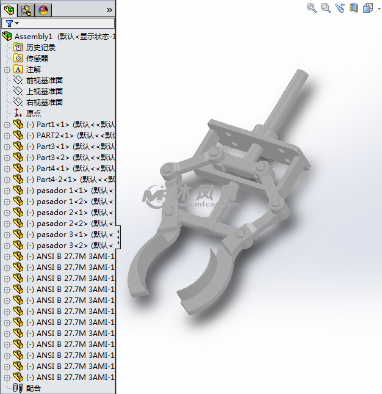Screen dimensions: 382x394
Task: Select the 历史记录 text label
Action: (41, 48)
